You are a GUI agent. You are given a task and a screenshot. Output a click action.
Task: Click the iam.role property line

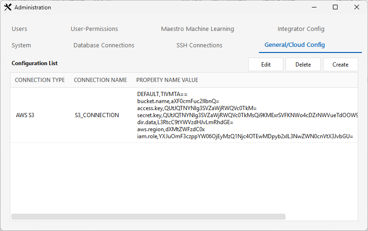(245, 136)
